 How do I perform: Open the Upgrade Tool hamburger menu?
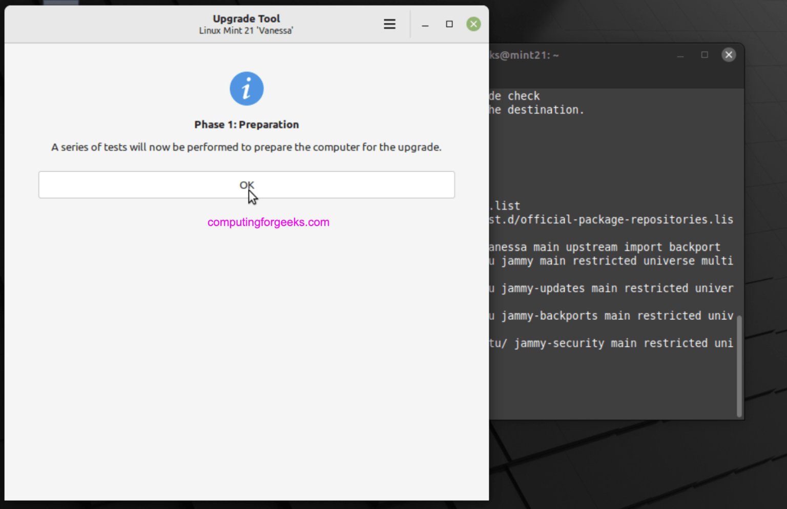(x=389, y=24)
